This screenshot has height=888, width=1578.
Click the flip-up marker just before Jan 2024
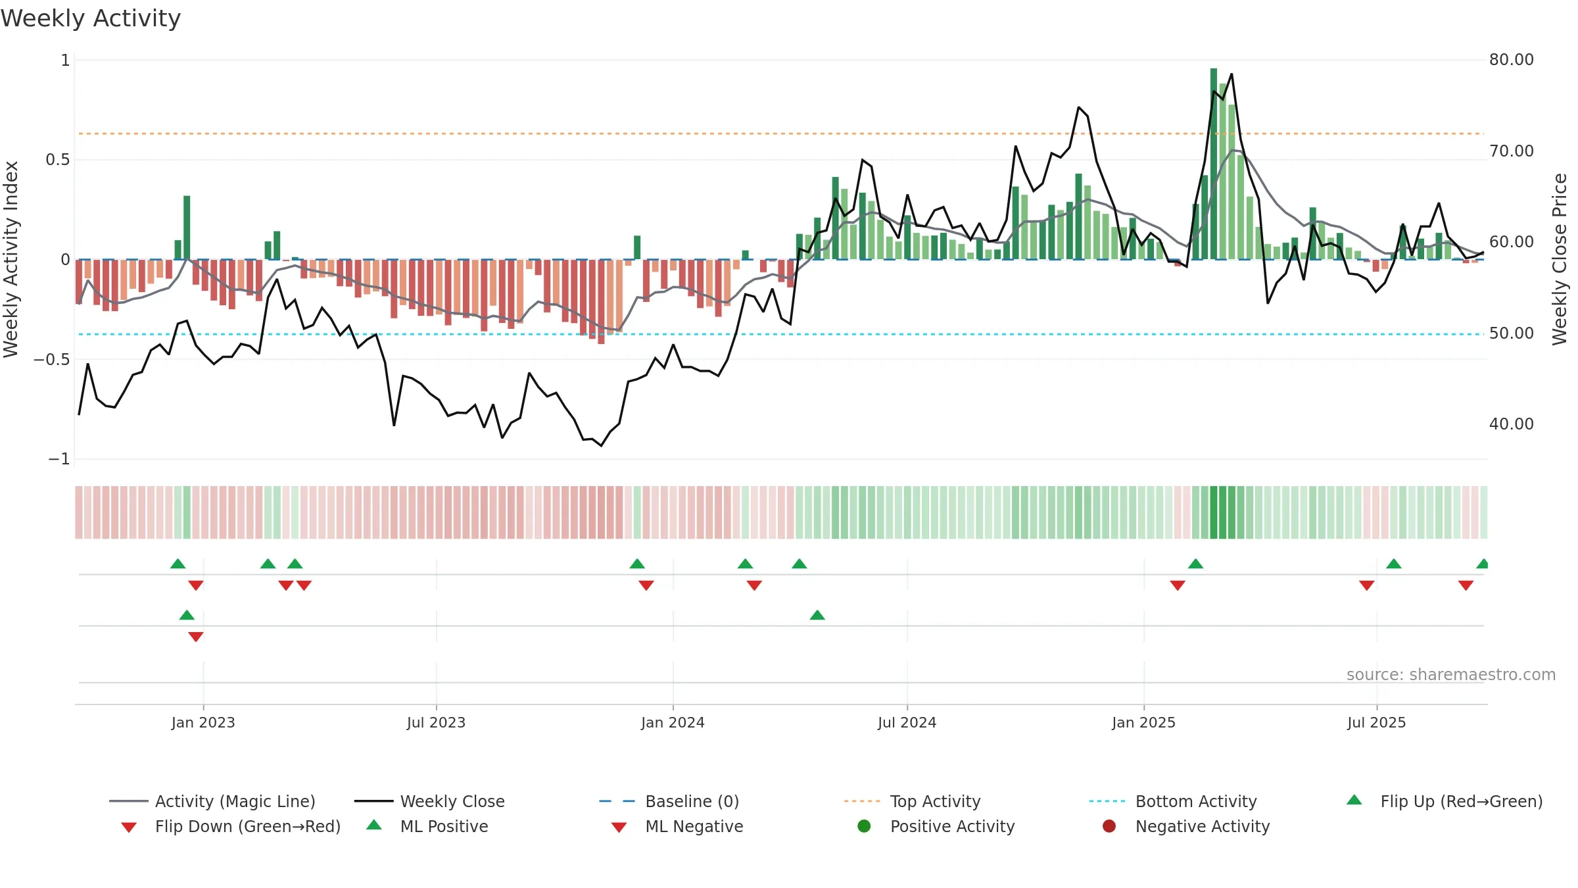pyautogui.click(x=637, y=564)
